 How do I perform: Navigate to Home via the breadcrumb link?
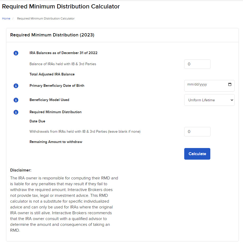point(6,18)
